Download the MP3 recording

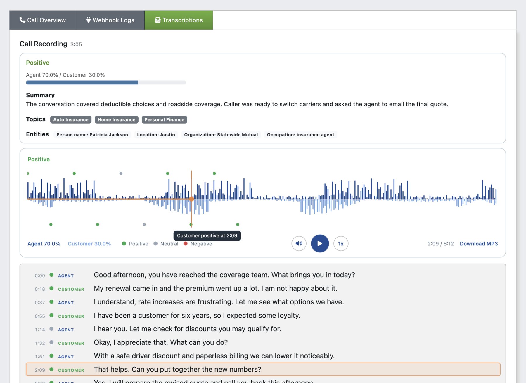(479, 244)
